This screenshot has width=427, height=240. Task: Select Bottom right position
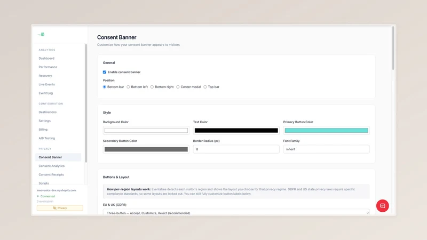click(x=152, y=87)
